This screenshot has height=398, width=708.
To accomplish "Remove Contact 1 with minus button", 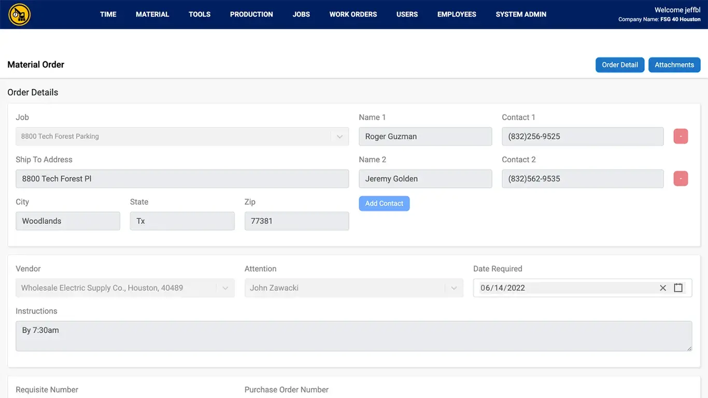I will point(681,136).
